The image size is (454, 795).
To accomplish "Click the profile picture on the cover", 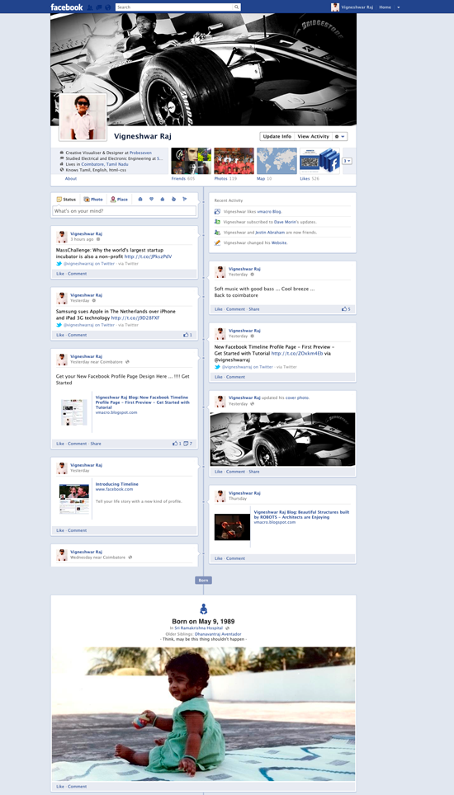I will [83, 117].
